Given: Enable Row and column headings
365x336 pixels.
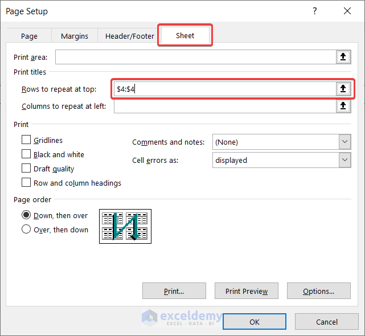Looking at the screenshot, I should click(x=26, y=182).
